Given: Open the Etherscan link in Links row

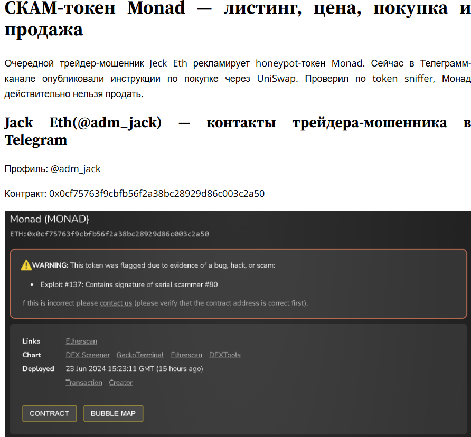Looking at the screenshot, I should [81, 341].
